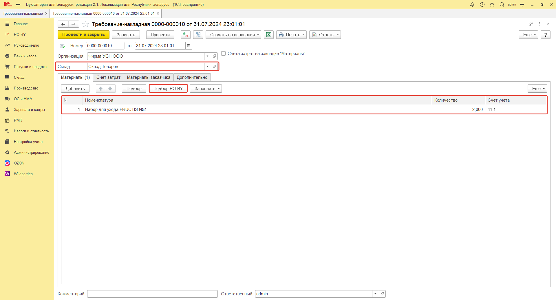Switch to Счет затрат tab
Screen dimensions: 556x300
point(108,77)
